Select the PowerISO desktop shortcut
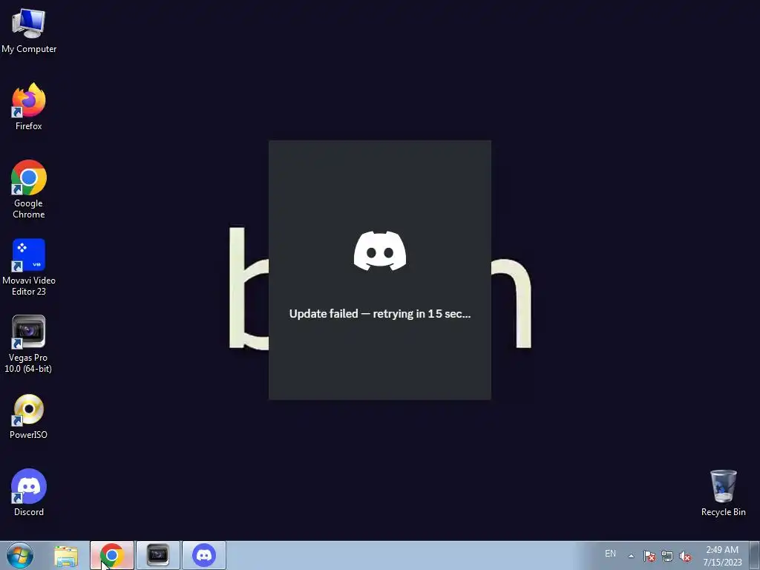Viewport: 760px width, 570px height. [x=29, y=417]
